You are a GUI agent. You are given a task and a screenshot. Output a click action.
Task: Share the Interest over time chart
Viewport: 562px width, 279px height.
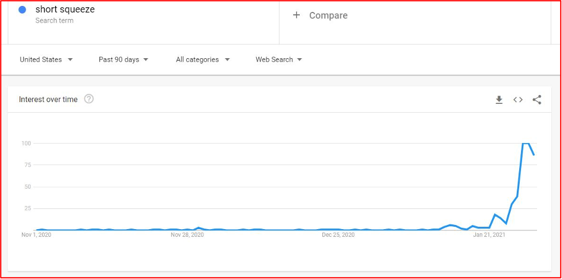click(x=537, y=100)
